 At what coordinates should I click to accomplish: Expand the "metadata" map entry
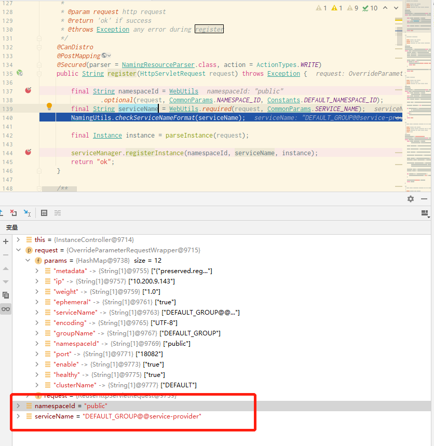click(37, 271)
